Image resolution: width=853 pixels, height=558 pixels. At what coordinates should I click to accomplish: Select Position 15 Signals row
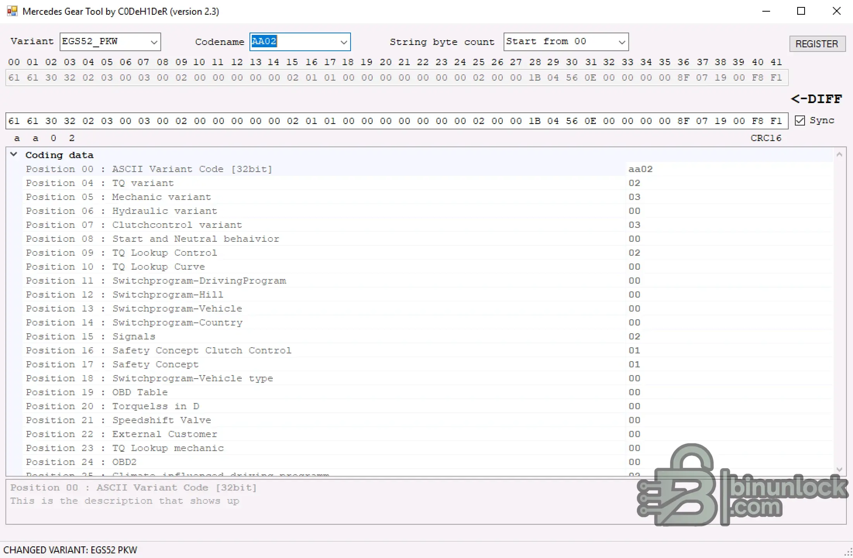(428, 336)
